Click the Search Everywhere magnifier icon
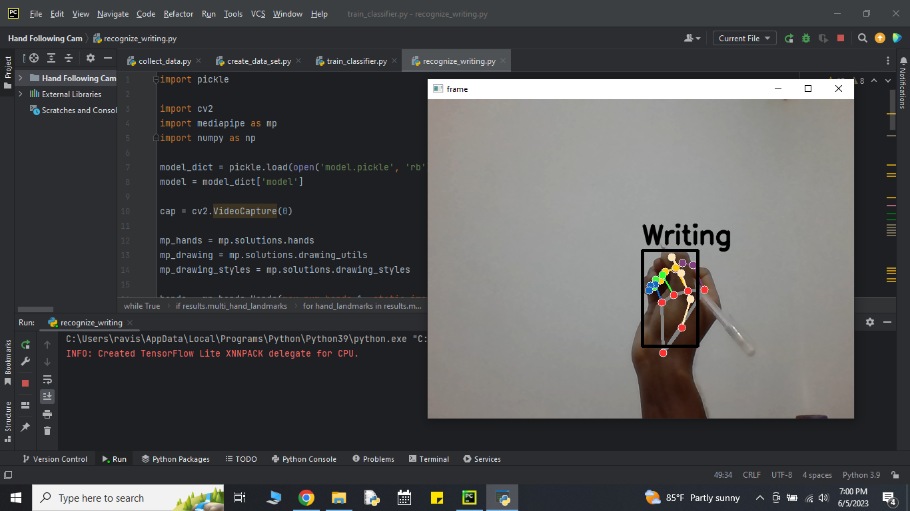This screenshot has width=910, height=511. tap(862, 39)
